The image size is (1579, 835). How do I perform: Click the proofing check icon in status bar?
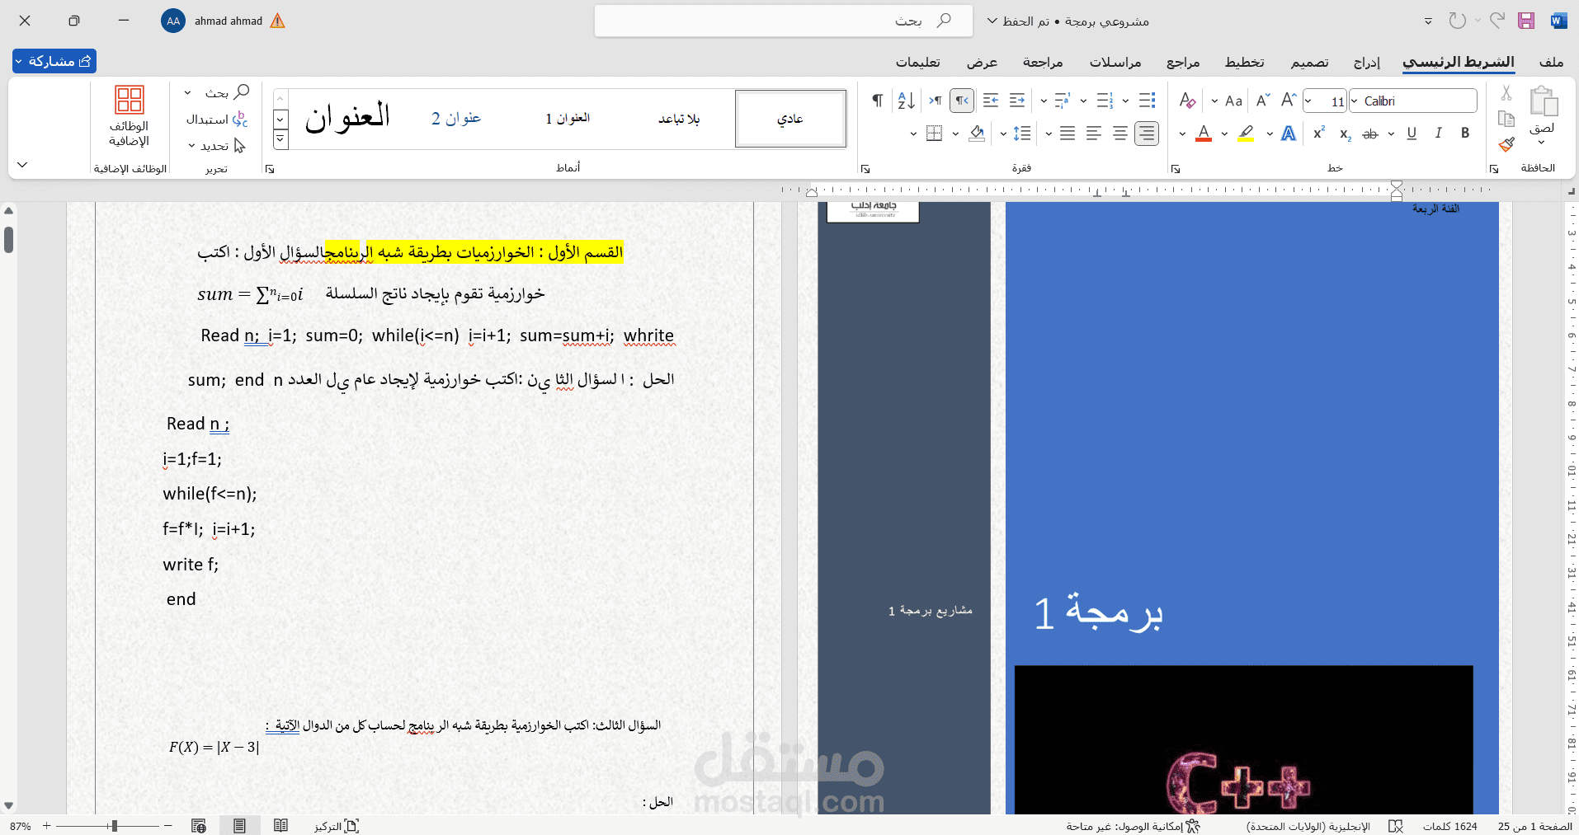pyautogui.click(x=1395, y=826)
